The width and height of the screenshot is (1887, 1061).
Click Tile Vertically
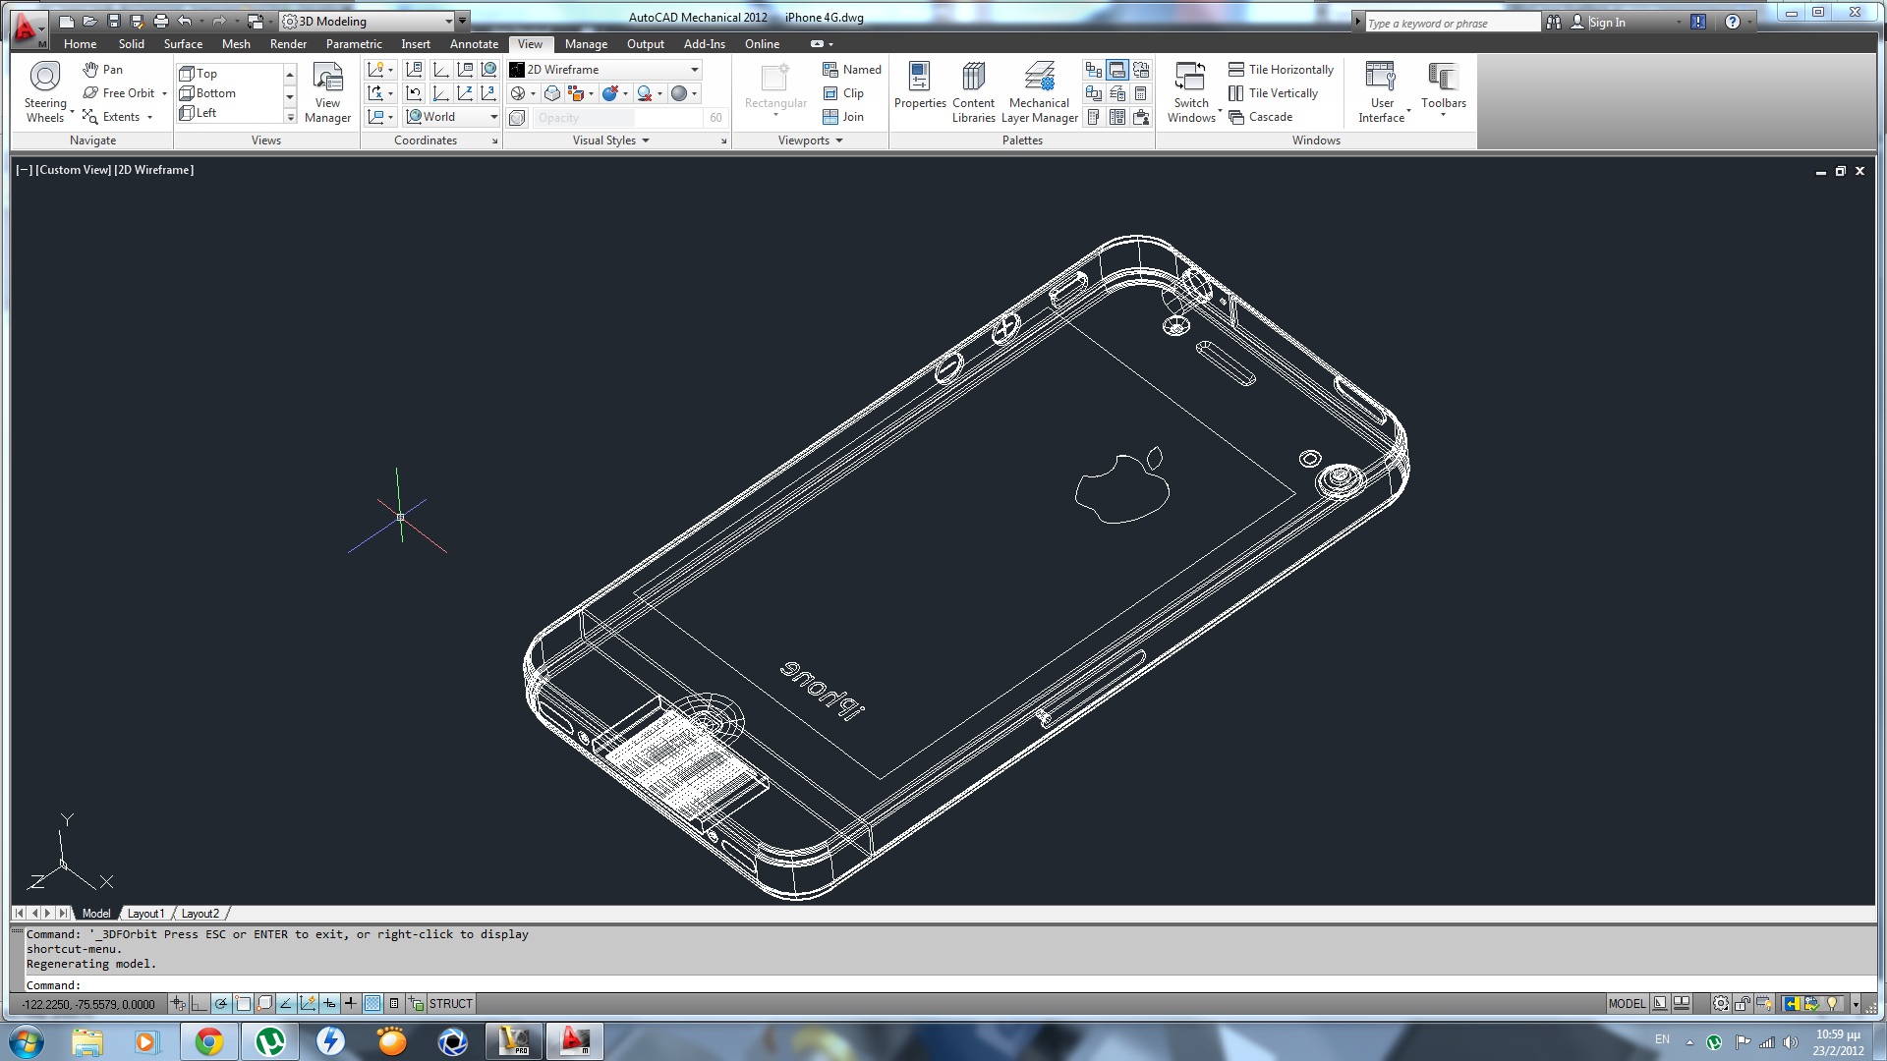(1273, 93)
